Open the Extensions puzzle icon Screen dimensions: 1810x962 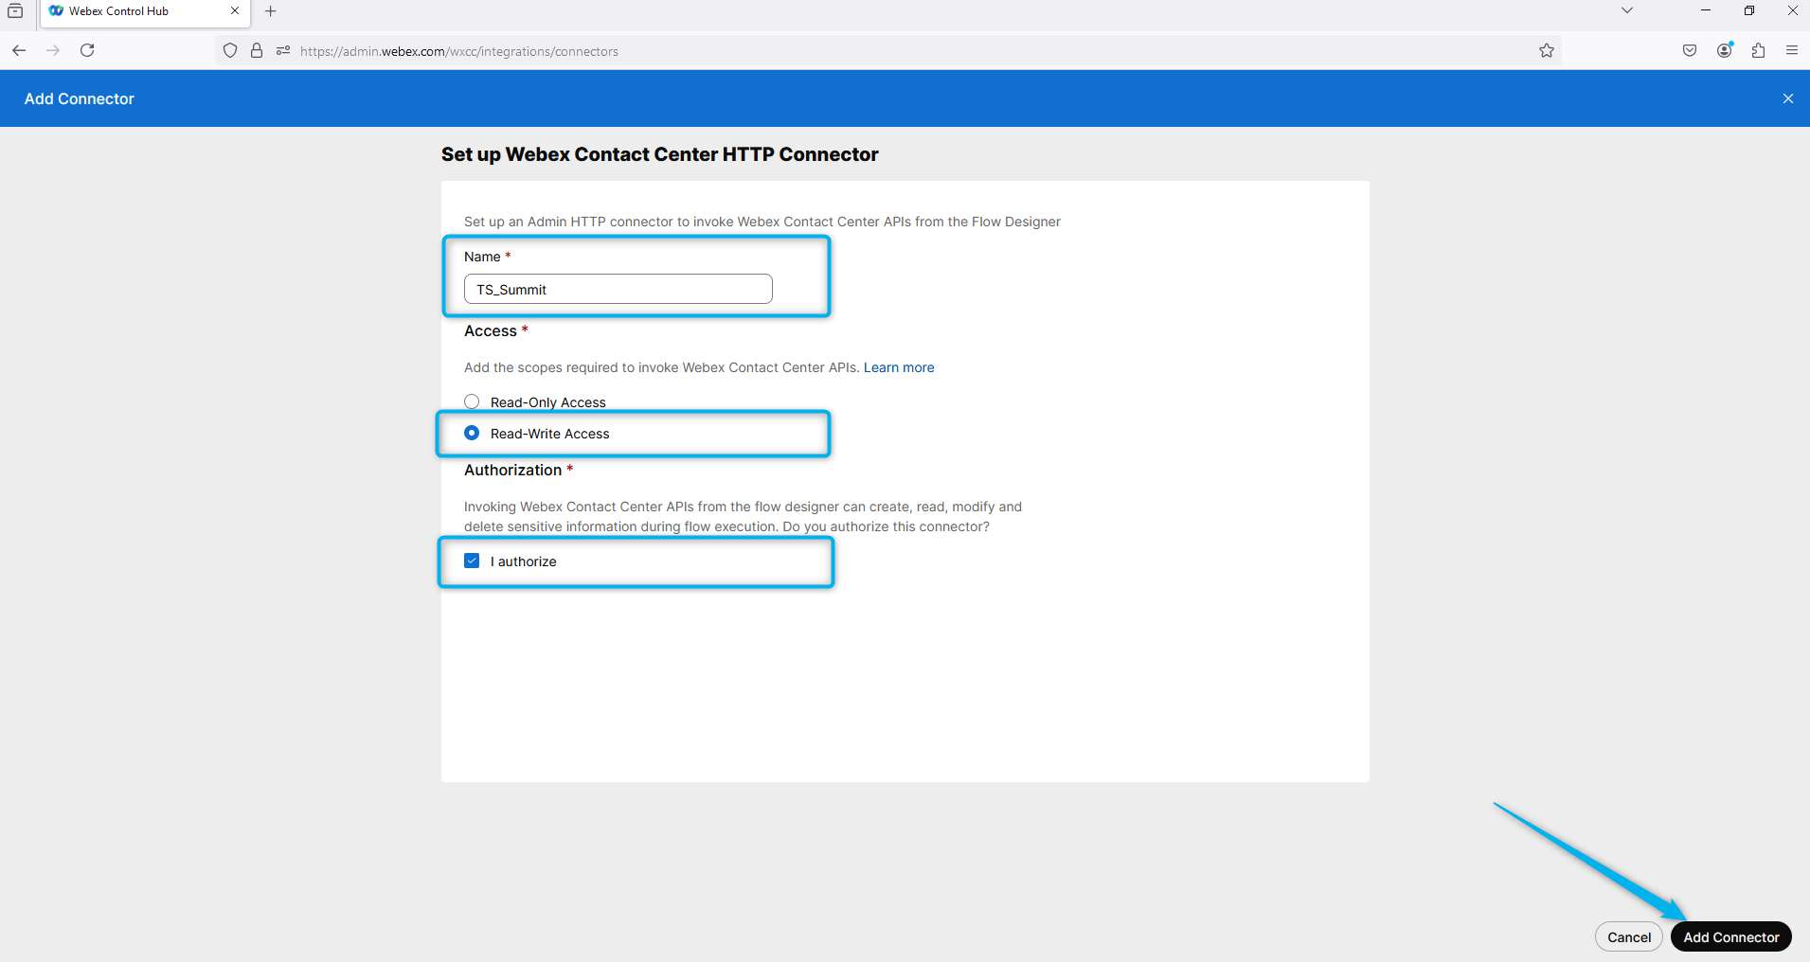coord(1759,50)
